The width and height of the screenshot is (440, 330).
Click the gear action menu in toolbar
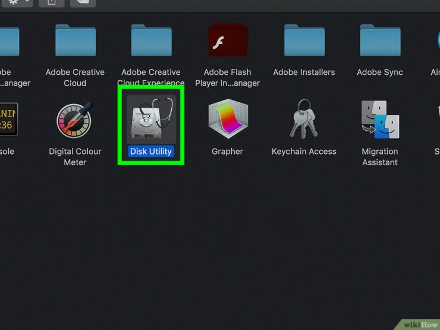coord(17,2)
